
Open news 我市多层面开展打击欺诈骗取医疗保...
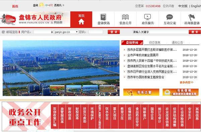pos(152,50)
